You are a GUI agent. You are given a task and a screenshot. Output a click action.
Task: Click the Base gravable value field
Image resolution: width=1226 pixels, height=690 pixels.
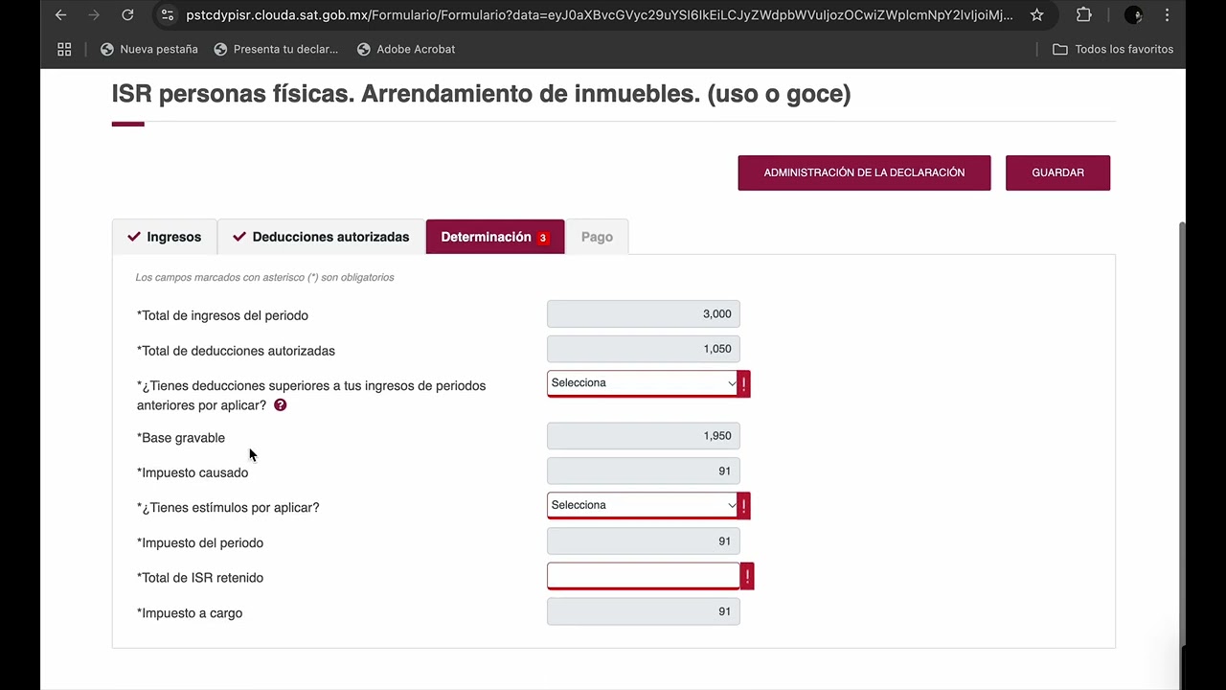[x=644, y=436]
